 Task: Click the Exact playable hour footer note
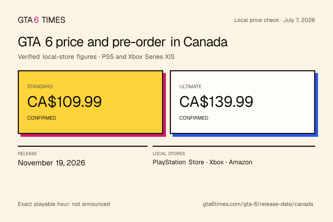coord(64,204)
